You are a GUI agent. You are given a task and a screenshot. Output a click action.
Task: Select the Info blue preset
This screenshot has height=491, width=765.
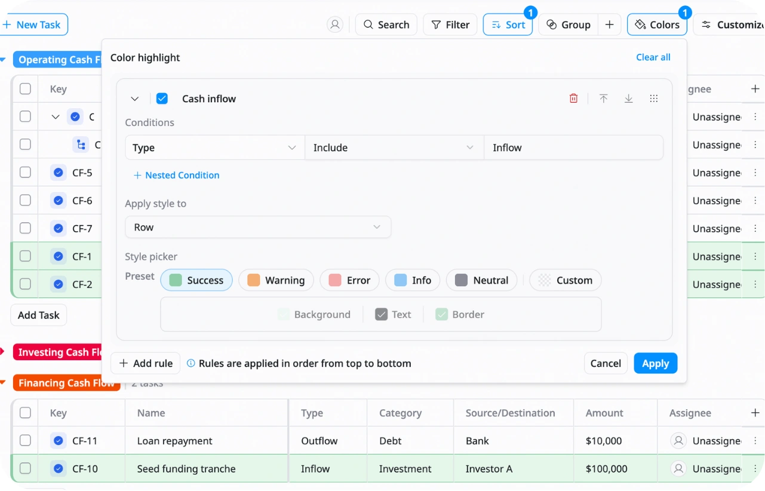click(x=413, y=280)
